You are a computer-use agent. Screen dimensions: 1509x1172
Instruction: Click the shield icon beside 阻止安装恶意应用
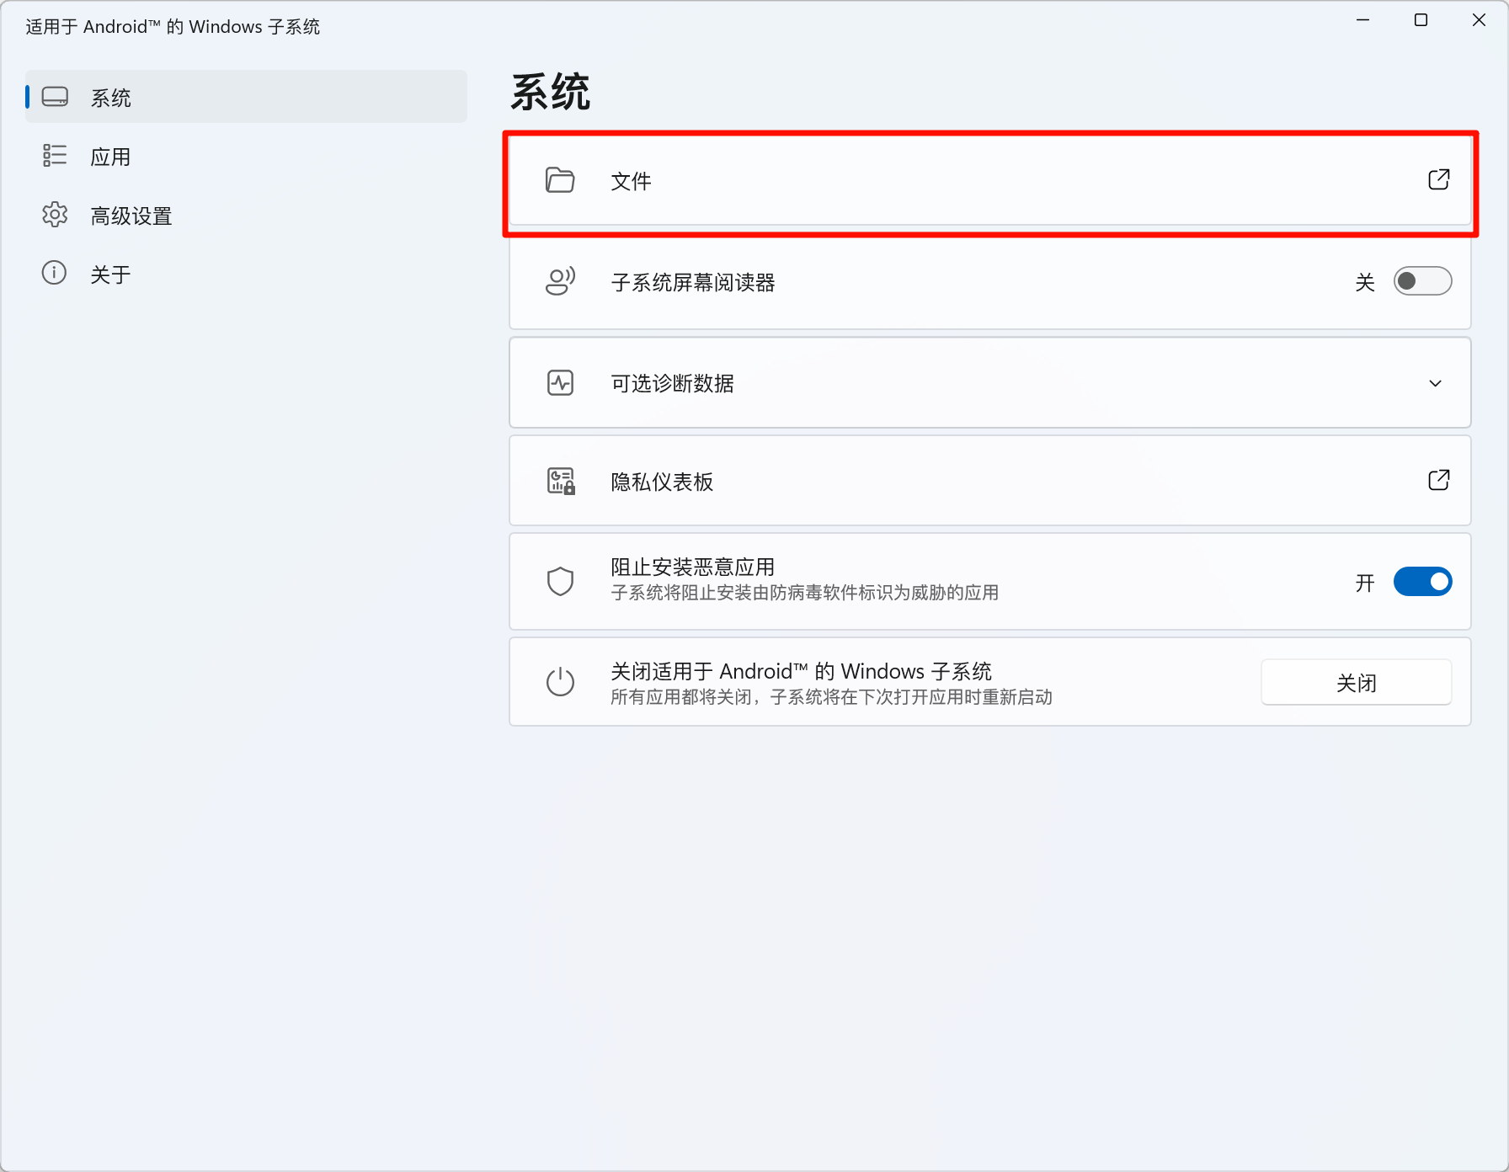coord(560,581)
